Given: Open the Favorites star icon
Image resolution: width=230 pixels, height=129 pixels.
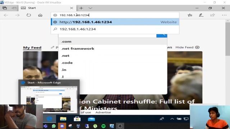Looking at the screenshot, I should click(x=190, y=15).
